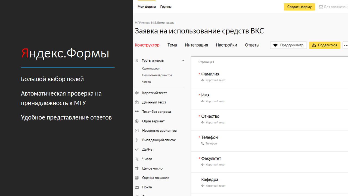Click the Предпросмотр button
This screenshot has height=196, width=348.
(x=288, y=45)
